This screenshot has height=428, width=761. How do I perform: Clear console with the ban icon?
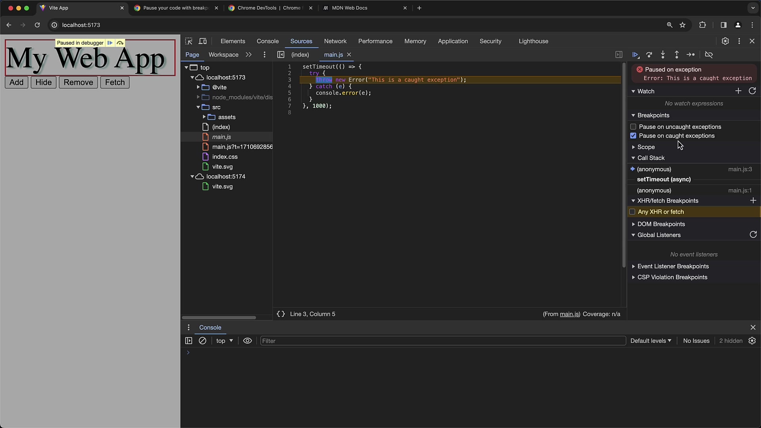coord(203,341)
